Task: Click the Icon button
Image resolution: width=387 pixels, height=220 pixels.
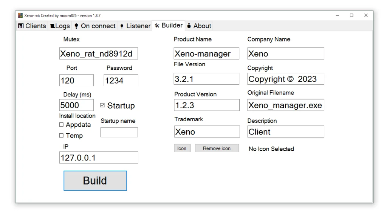Action: point(182,148)
